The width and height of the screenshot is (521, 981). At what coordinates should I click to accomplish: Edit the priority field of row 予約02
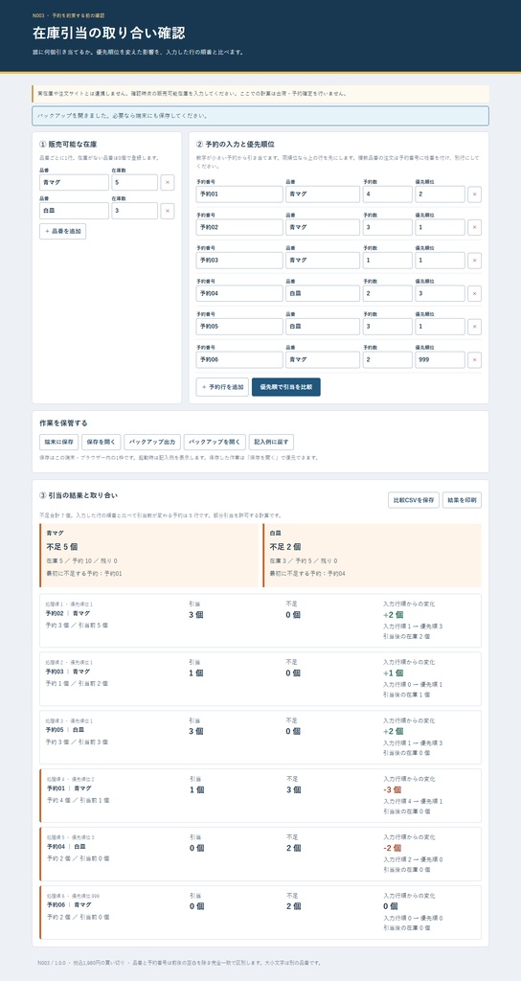(x=440, y=227)
